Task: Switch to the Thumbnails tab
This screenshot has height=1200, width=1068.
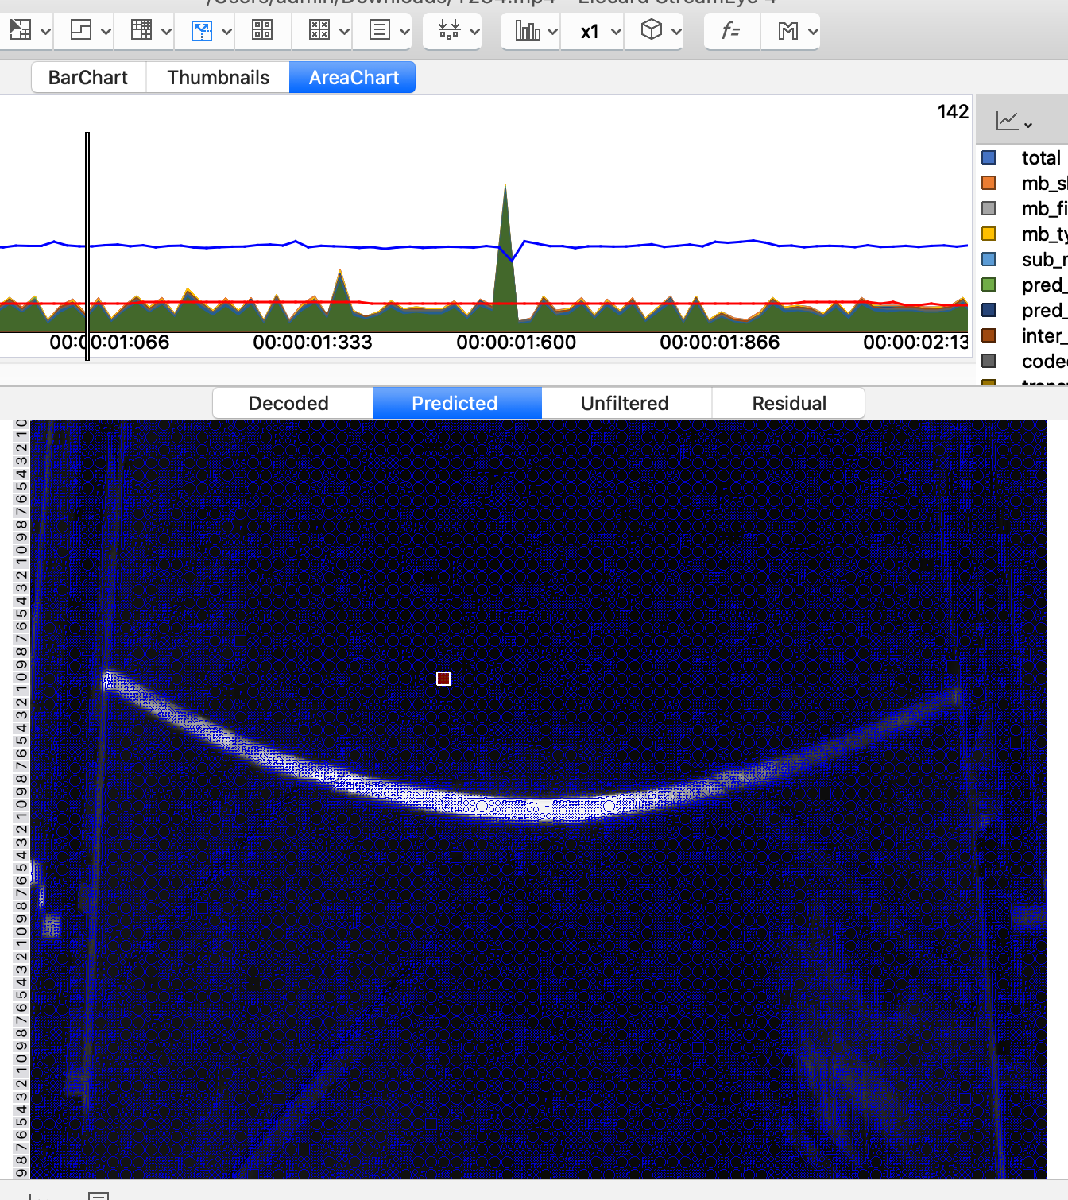Action: tap(218, 77)
